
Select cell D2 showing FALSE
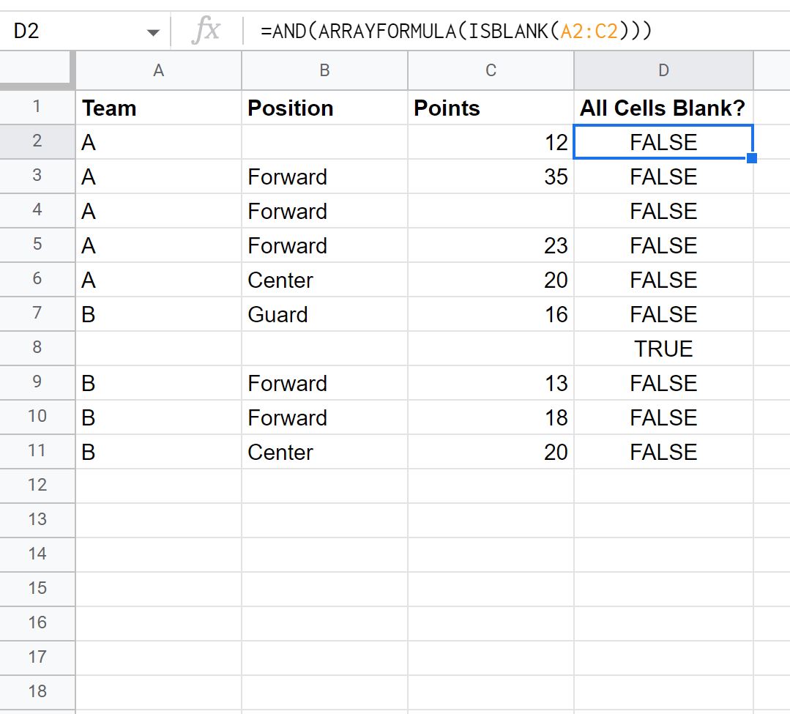pyautogui.click(x=663, y=142)
